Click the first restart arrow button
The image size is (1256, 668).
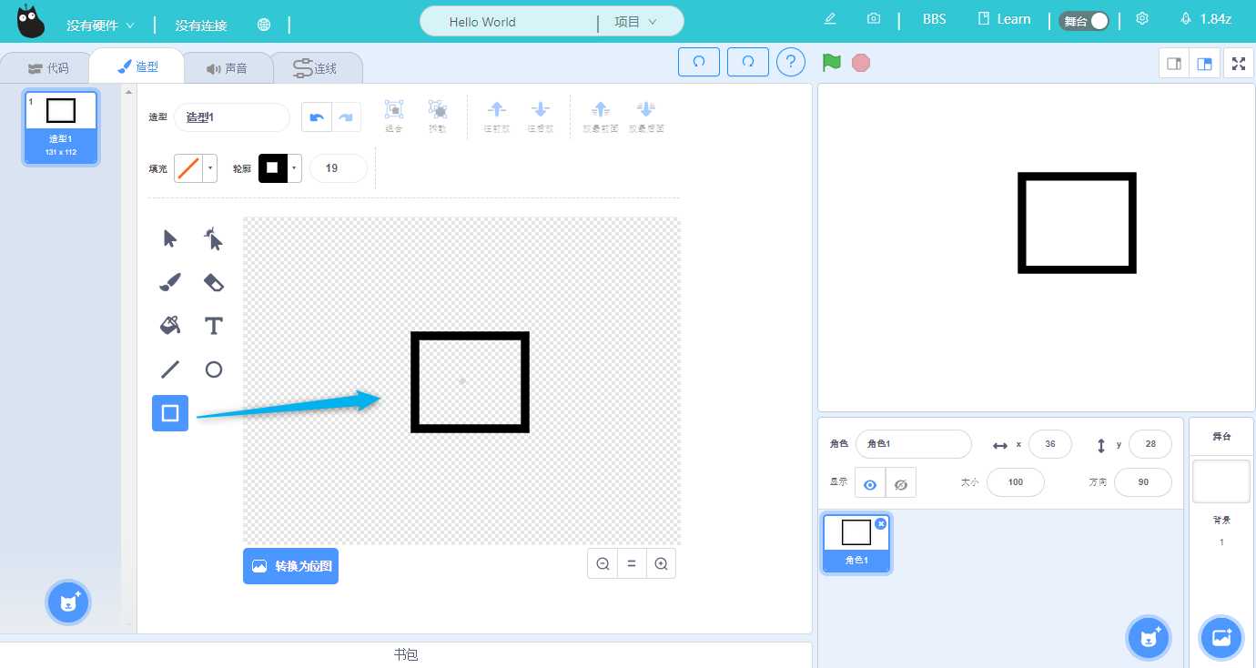pyautogui.click(x=699, y=62)
